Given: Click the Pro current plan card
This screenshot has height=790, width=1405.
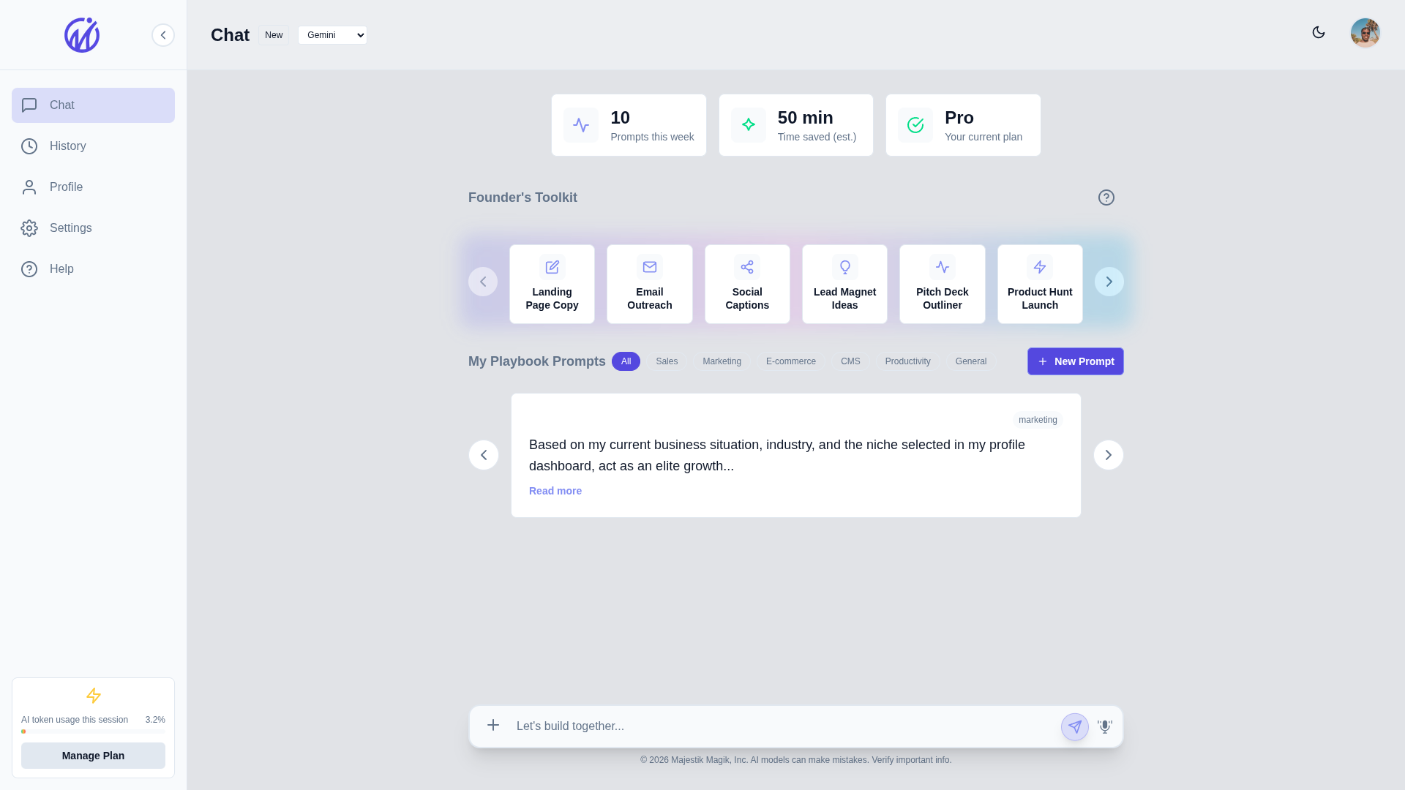Looking at the screenshot, I should (963, 125).
